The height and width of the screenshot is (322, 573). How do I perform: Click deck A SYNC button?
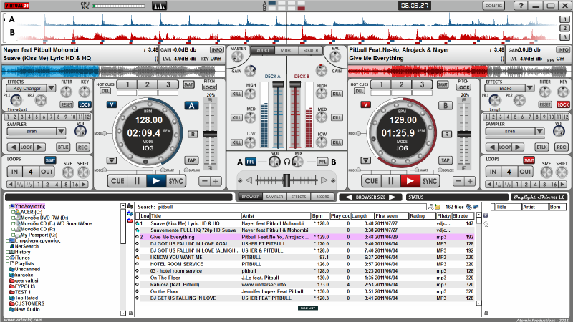[175, 181]
